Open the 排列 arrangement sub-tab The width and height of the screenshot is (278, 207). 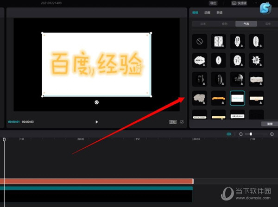tap(225, 24)
